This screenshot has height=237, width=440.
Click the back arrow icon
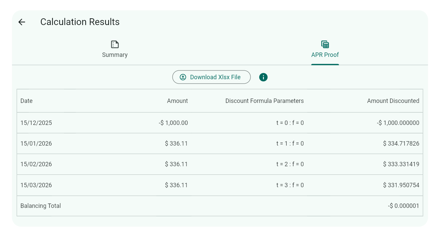point(22,22)
